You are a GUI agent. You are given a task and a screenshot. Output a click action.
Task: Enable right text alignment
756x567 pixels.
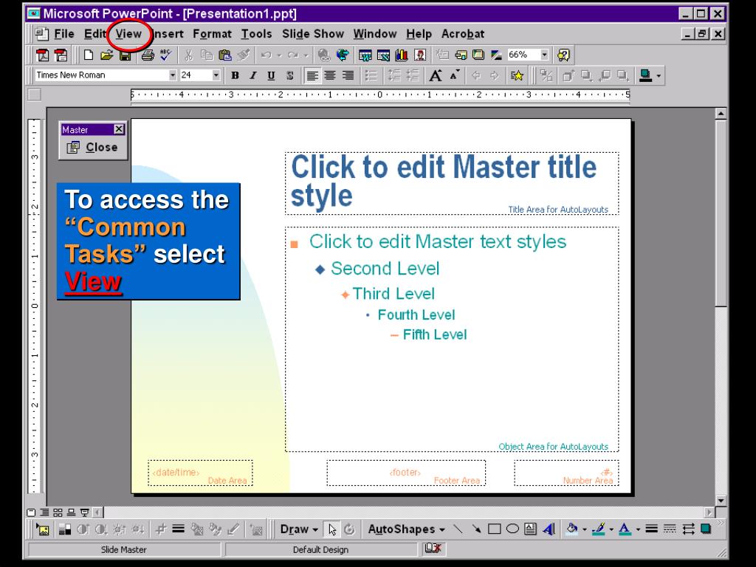point(348,75)
